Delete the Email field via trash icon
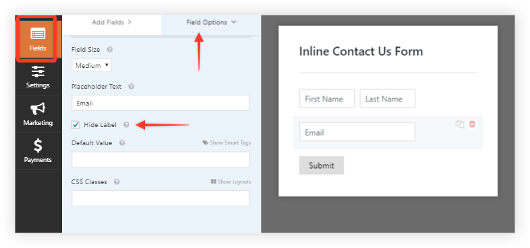Viewport: 530px width, 248px height. pyautogui.click(x=472, y=124)
